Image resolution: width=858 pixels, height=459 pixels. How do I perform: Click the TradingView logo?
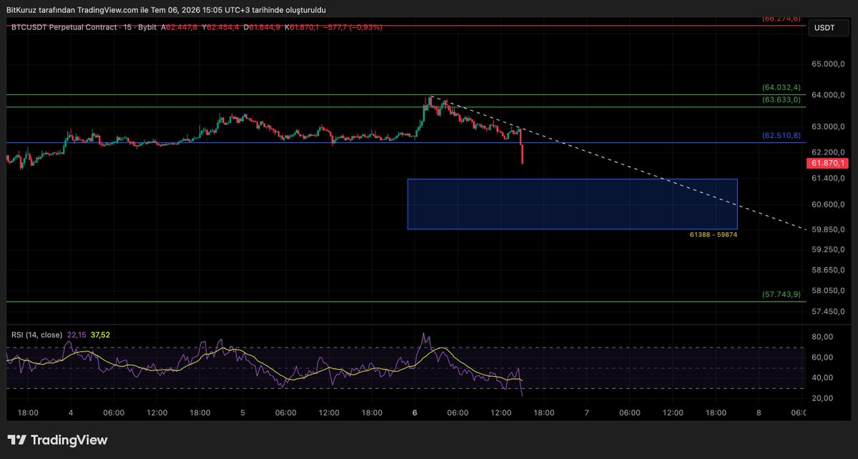pyautogui.click(x=57, y=440)
